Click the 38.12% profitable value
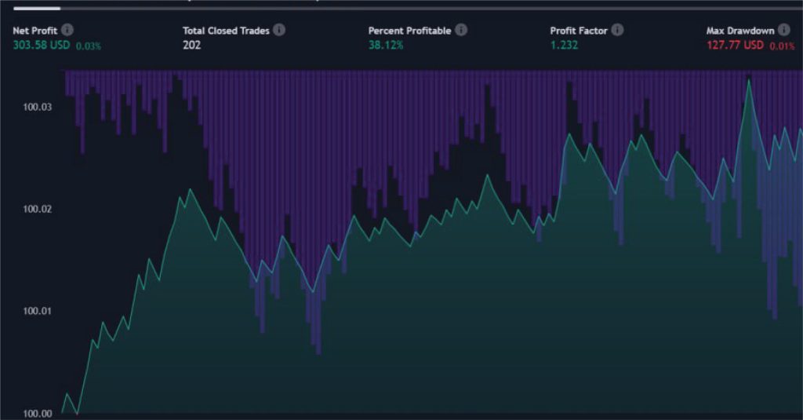The height and width of the screenshot is (420, 803). (386, 46)
